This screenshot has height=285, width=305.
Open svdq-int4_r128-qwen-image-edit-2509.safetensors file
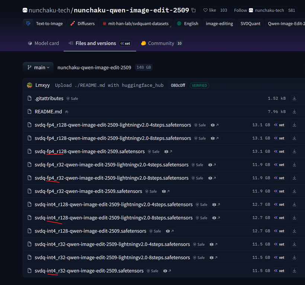pyautogui.click(x=90, y=231)
